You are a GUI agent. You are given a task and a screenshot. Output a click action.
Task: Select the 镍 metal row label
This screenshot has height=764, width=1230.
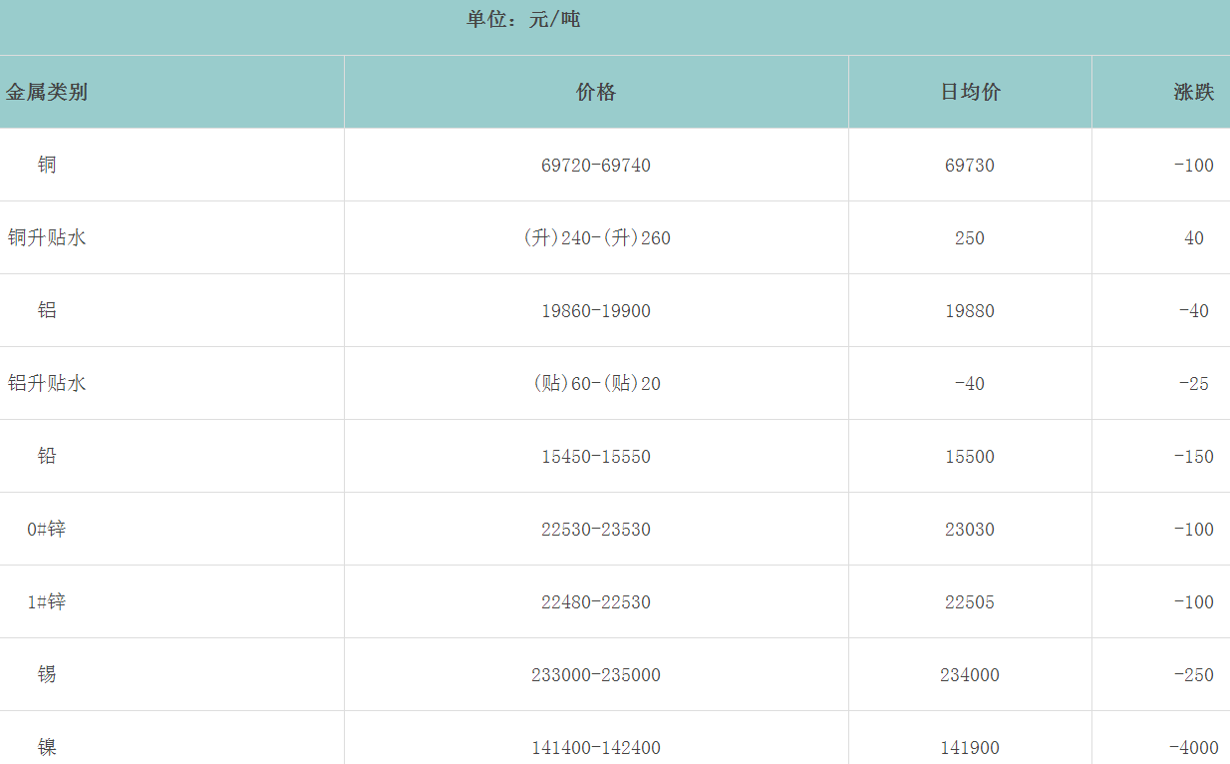[x=47, y=747]
